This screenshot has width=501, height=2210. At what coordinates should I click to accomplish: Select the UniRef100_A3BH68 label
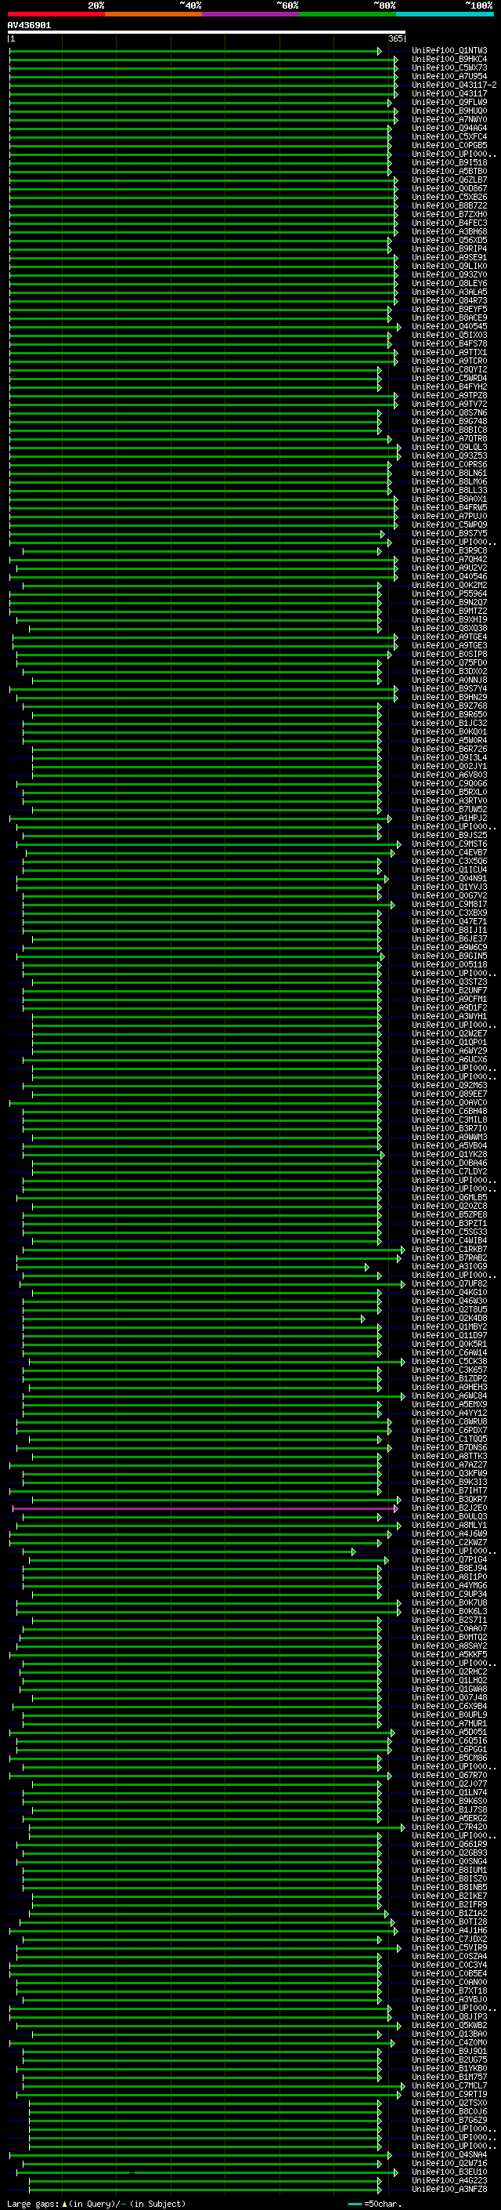449,231
